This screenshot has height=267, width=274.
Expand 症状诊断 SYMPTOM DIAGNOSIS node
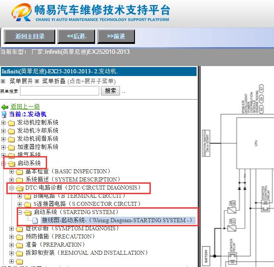11,229
